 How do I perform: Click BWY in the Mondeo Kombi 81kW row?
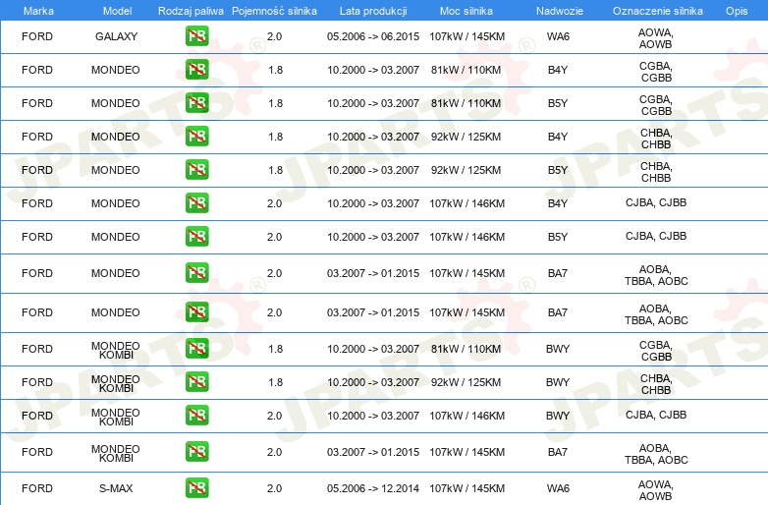point(558,349)
